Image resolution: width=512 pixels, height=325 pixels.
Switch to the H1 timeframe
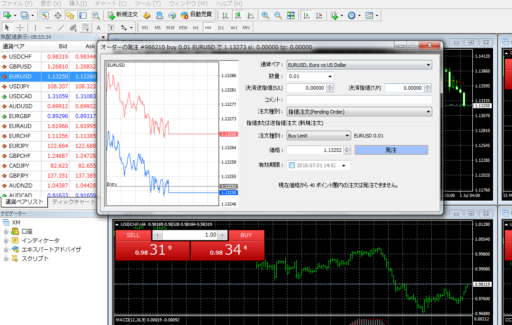coord(196,27)
